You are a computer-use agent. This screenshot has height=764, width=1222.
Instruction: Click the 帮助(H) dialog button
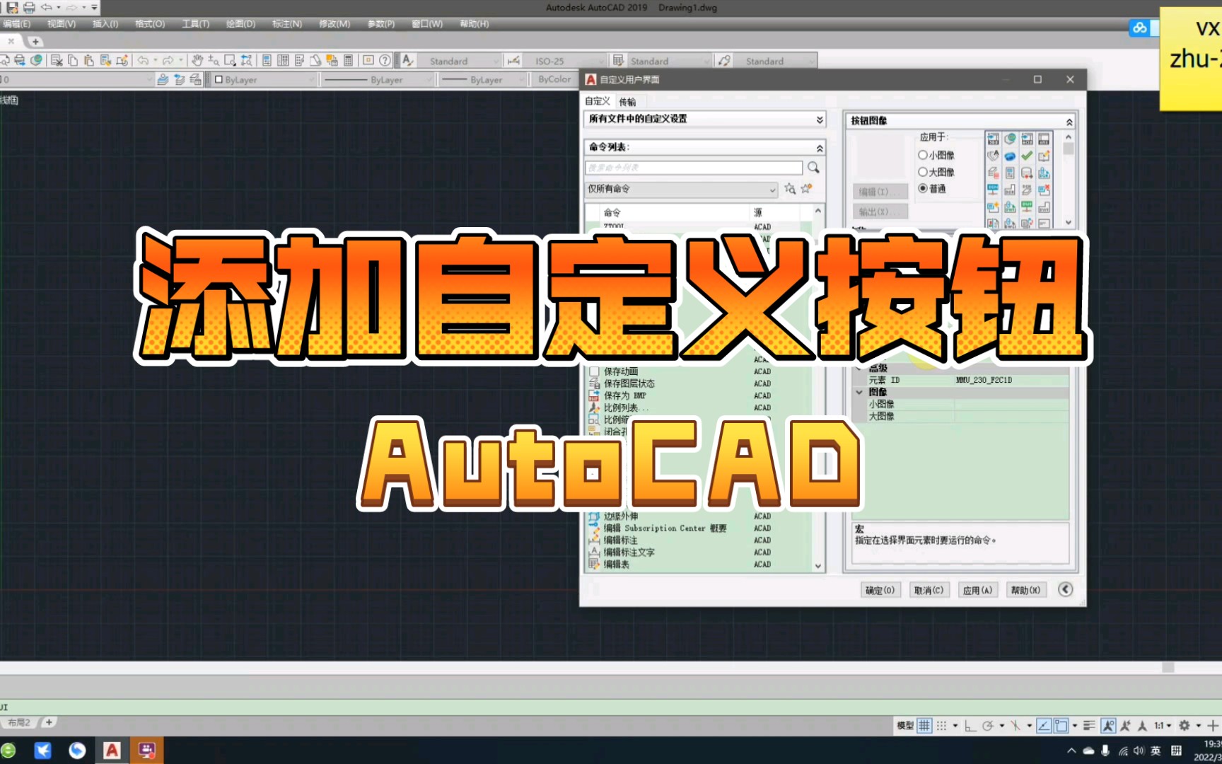pyautogui.click(x=1025, y=590)
